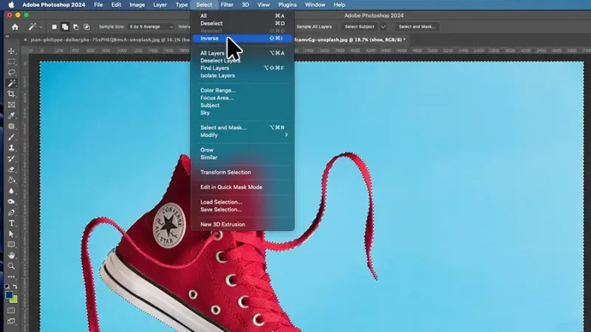Expand Select Subject options arrow
The width and height of the screenshot is (591, 332).
(383, 27)
